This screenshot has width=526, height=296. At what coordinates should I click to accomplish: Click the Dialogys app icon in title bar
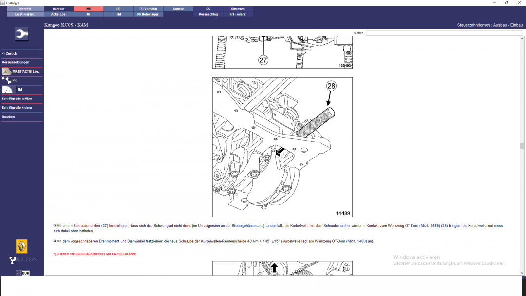point(3,3)
